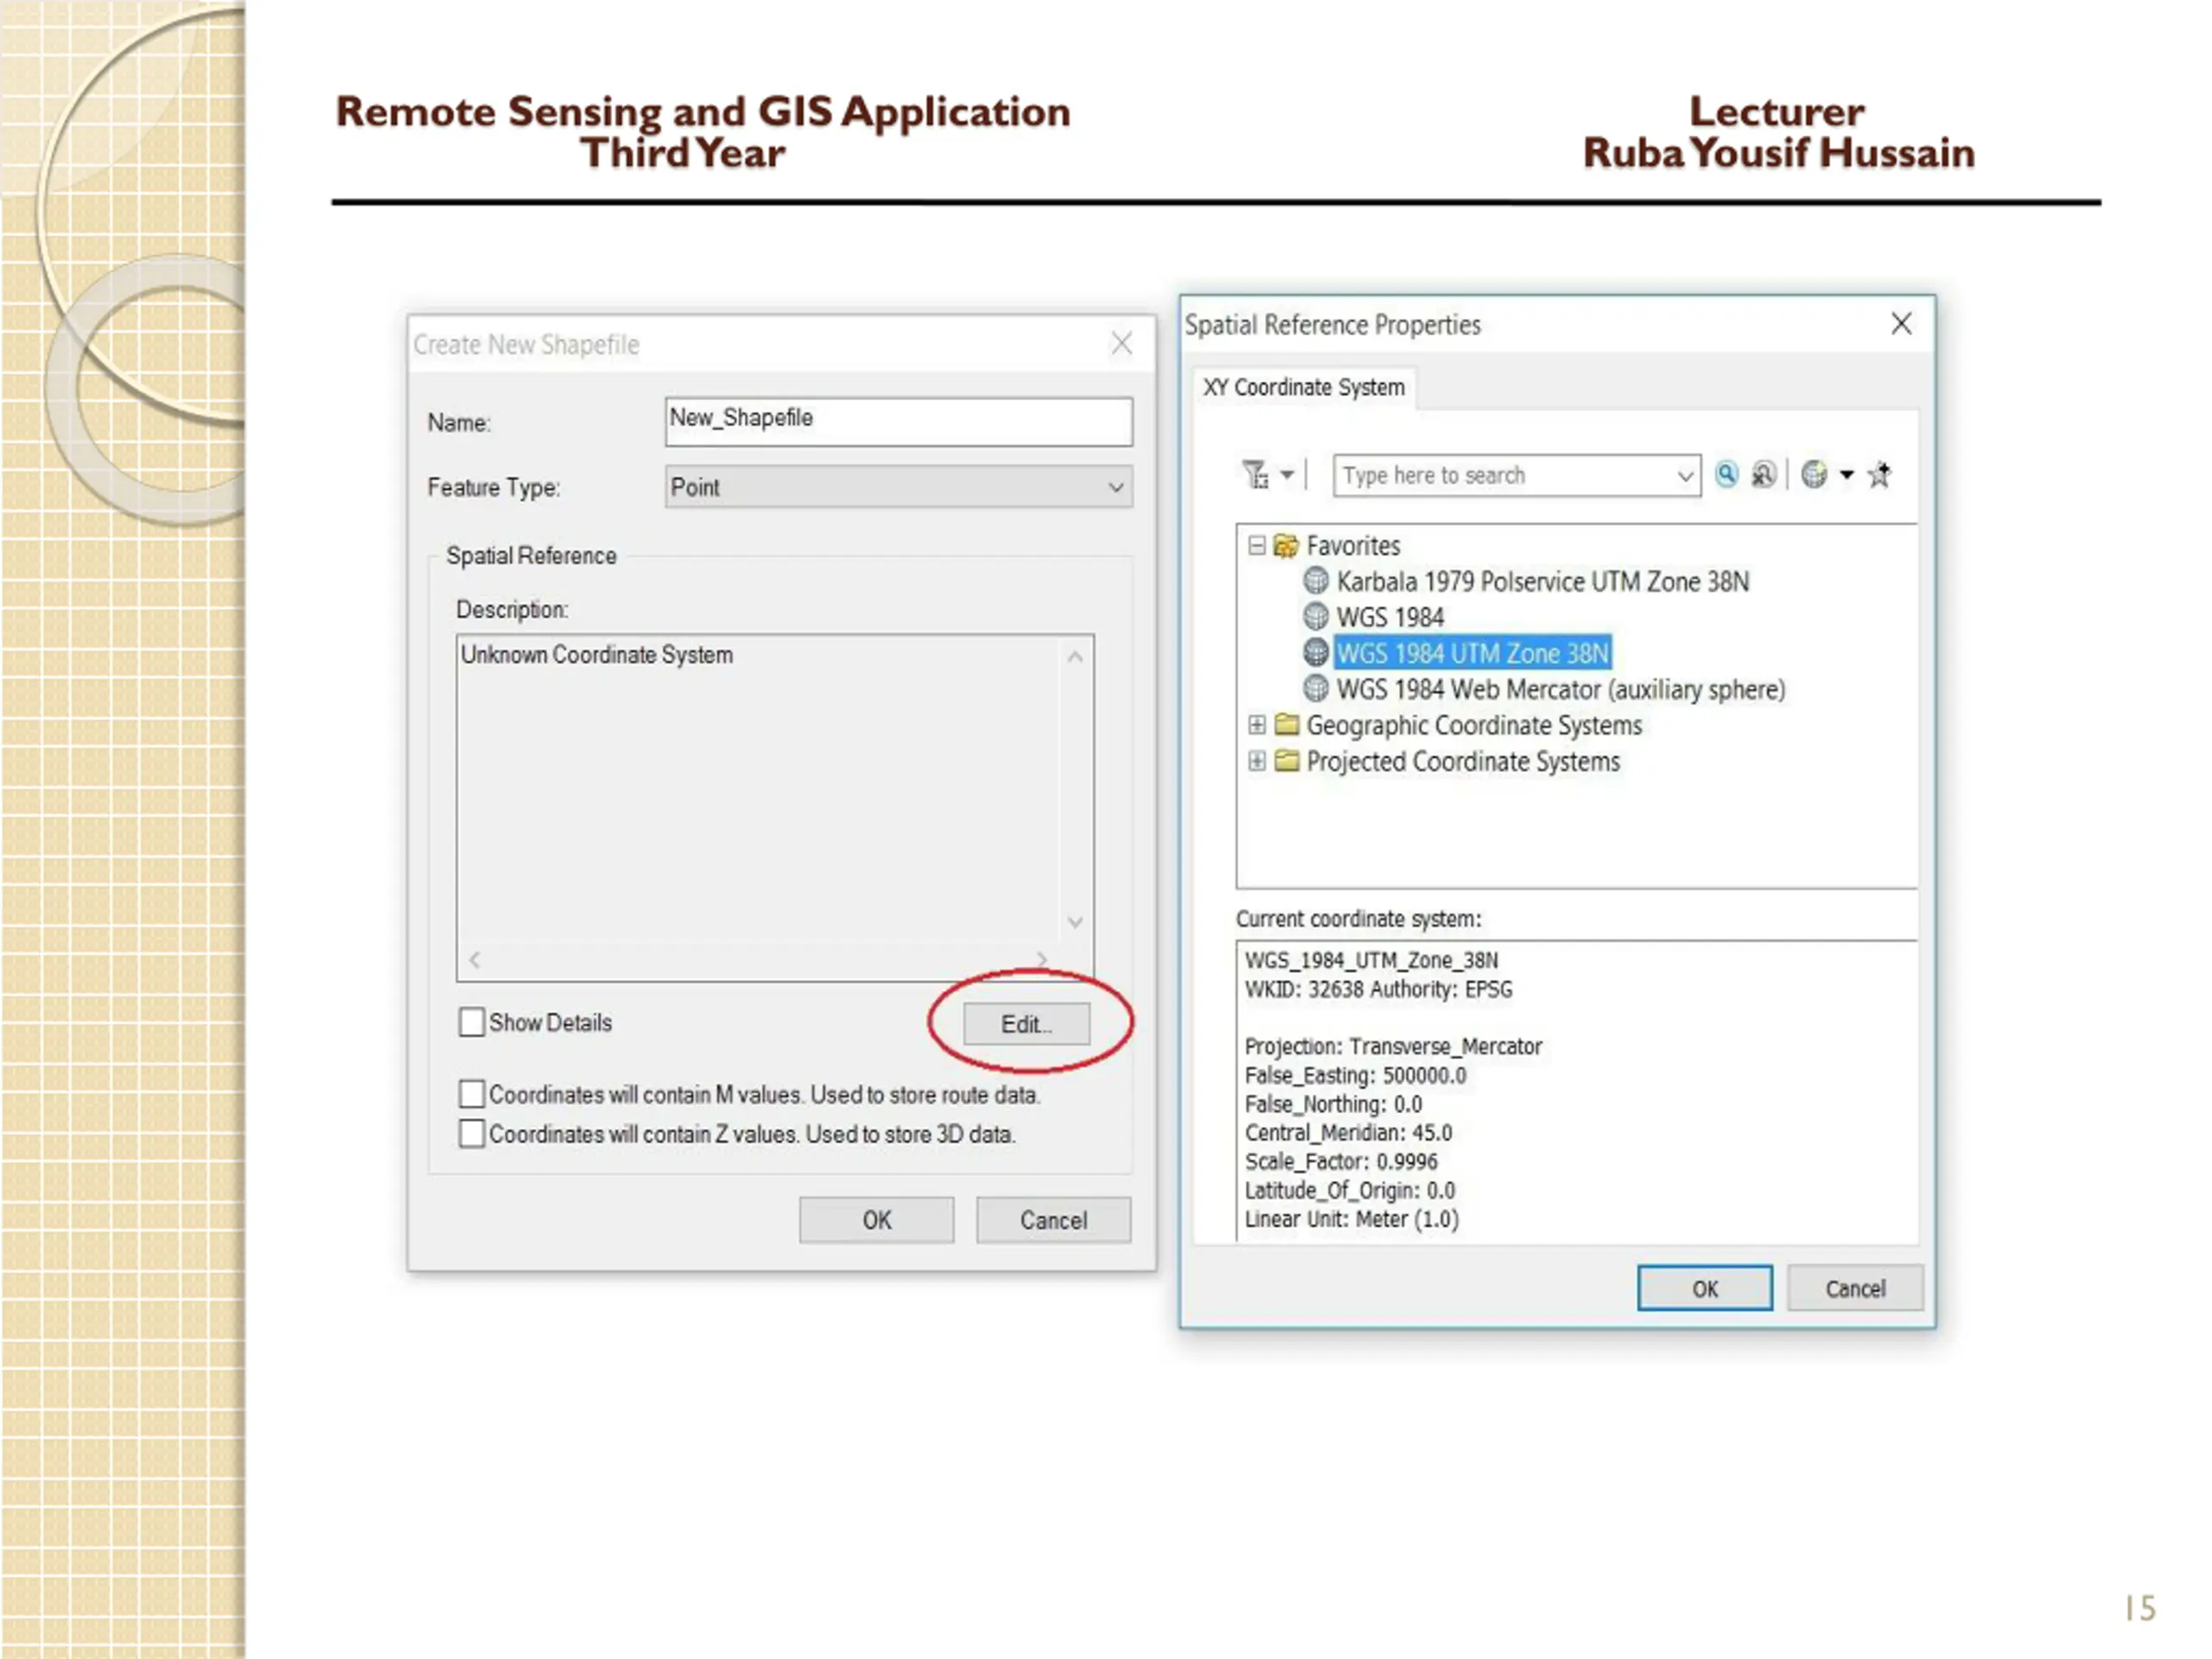Click Projection: Transverse_Mercator text
This screenshot has height=1659, width=2212.
1393,1047
